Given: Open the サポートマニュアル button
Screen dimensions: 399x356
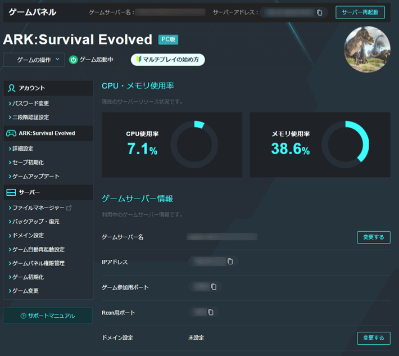Looking at the screenshot, I should coord(48,316).
